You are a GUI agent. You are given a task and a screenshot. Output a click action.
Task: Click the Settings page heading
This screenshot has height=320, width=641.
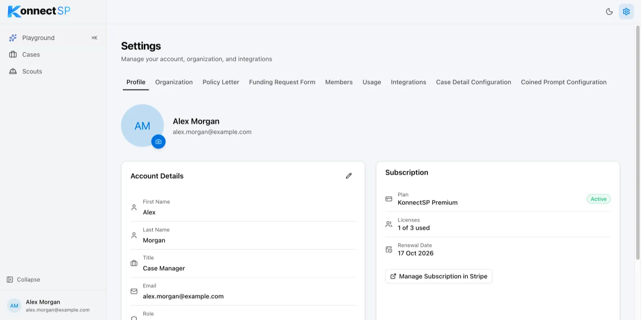[141, 46]
